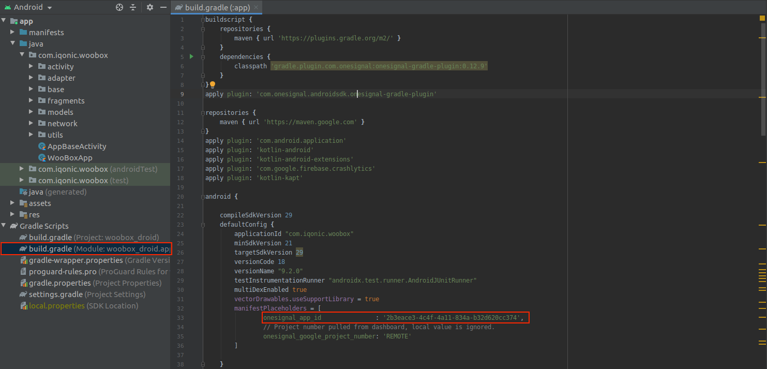The height and width of the screenshot is (369, 767).
Task: Select the base package folder
Action: (x=56, y=90)
